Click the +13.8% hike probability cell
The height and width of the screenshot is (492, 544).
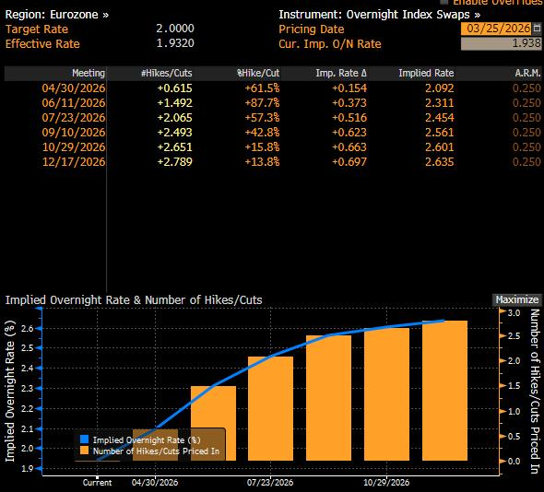[x=262, y=161]
